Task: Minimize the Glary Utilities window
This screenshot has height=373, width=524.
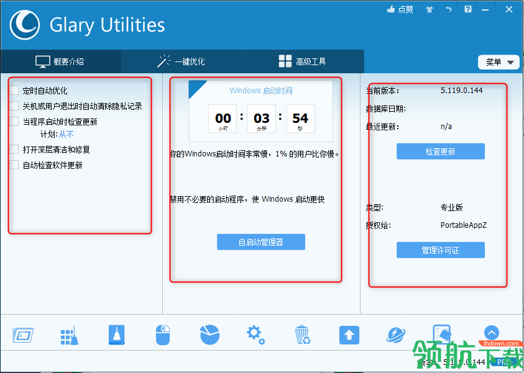Action: click(x=485, y=10)
